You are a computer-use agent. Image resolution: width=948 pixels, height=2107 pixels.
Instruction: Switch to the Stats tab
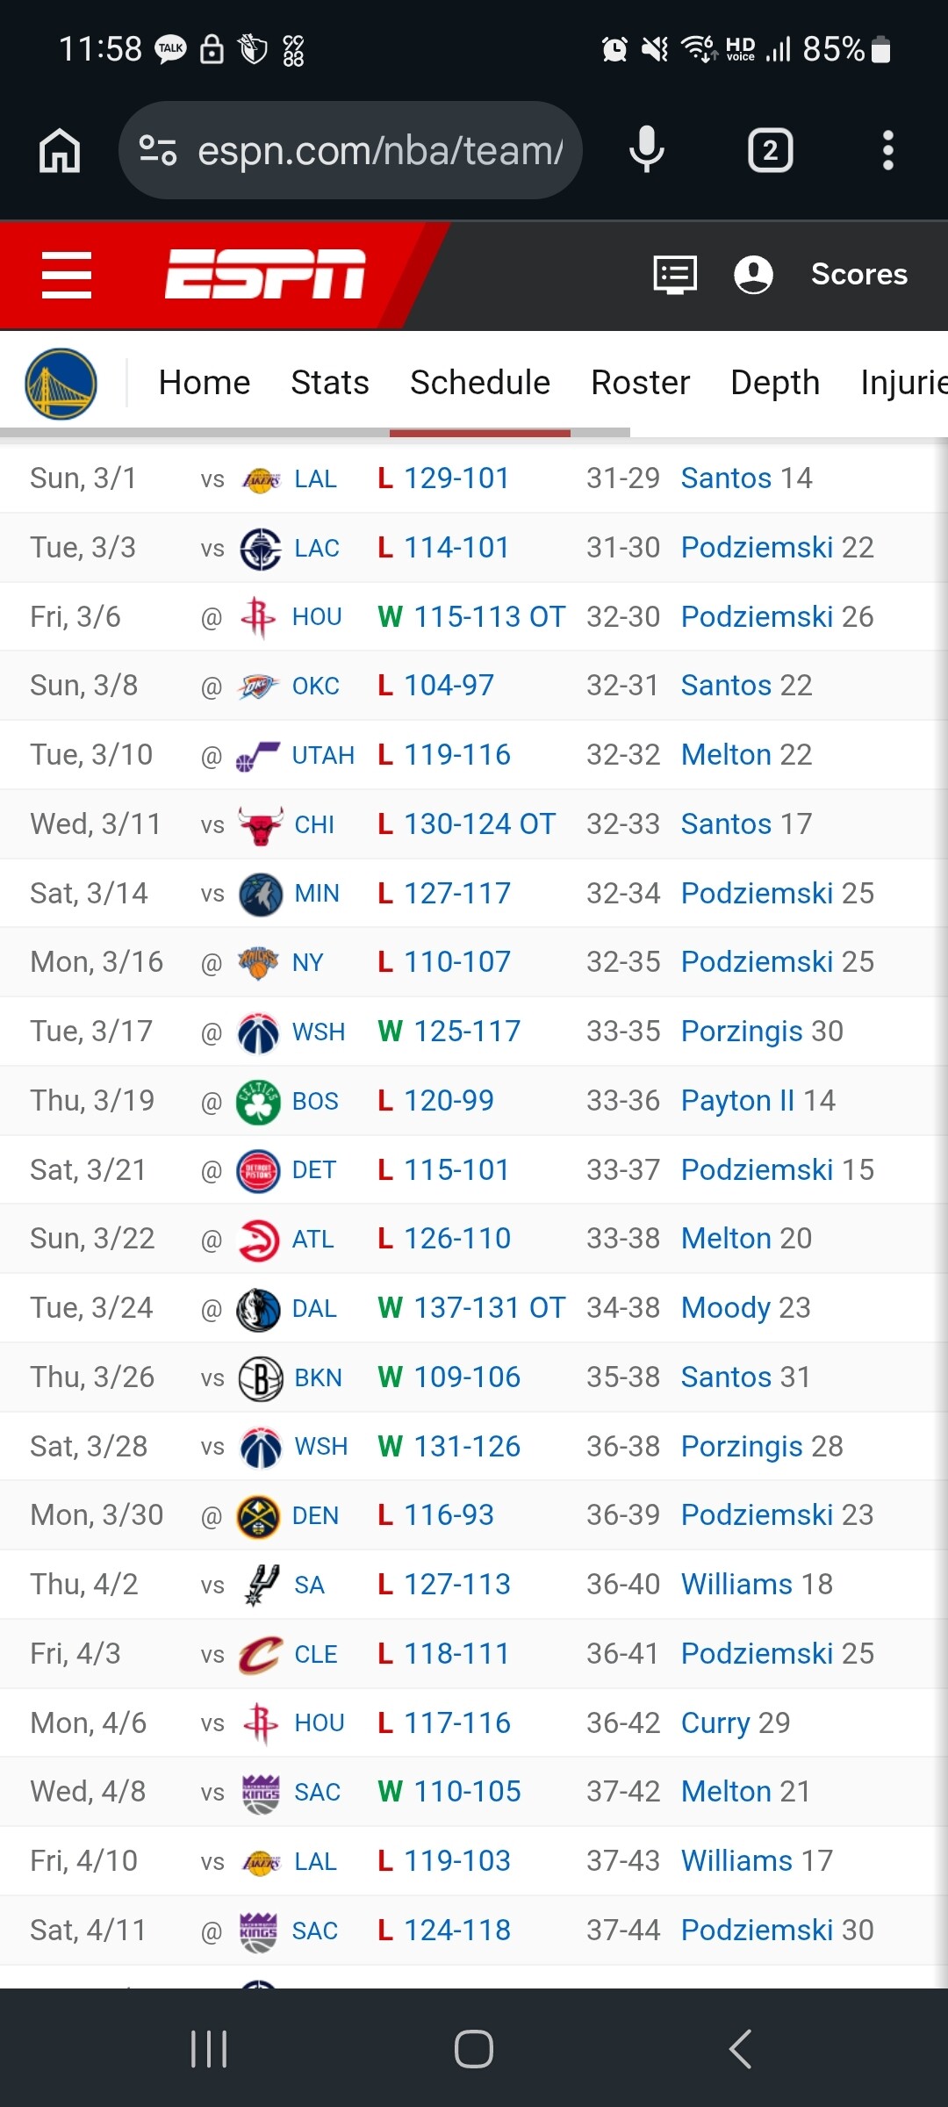coord(330,383)
